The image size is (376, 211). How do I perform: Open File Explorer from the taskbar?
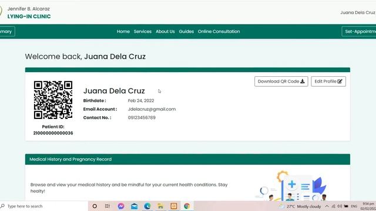(160, 206)
